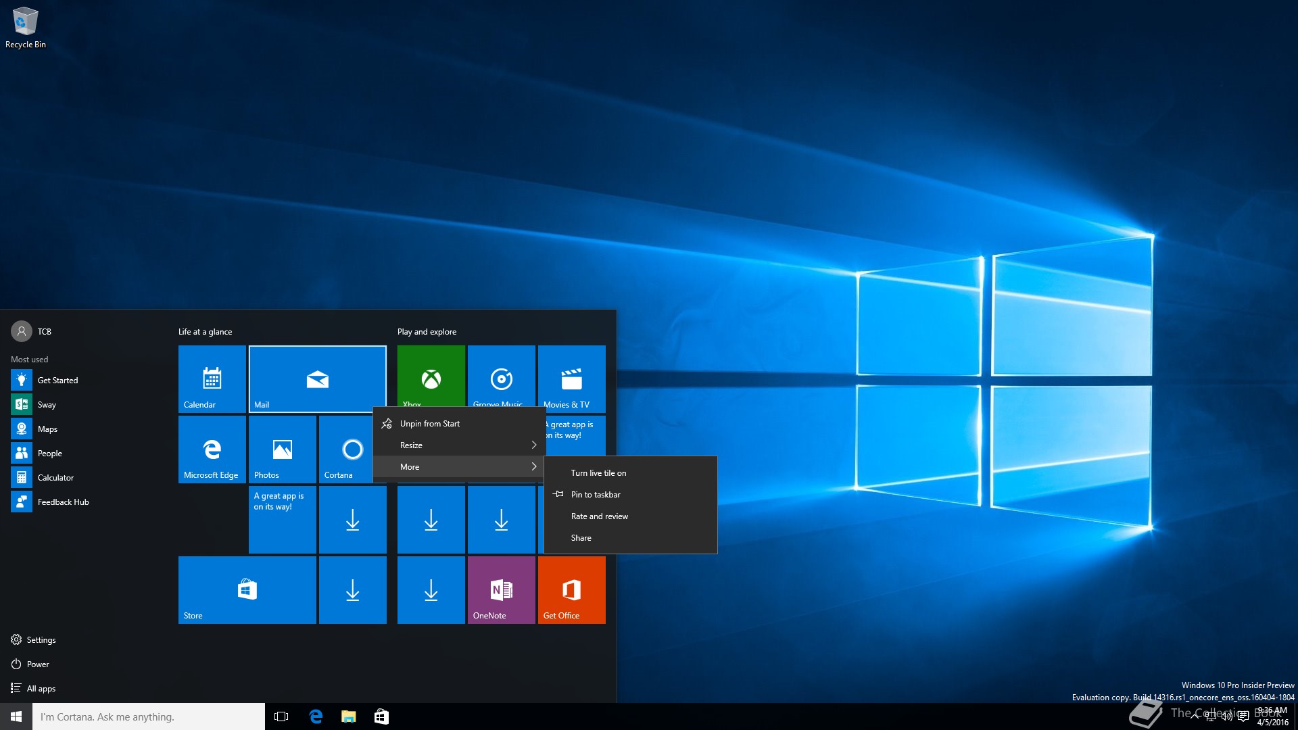Open the Movies & TV tile
1298x730 pixels.
click(572, 379)
